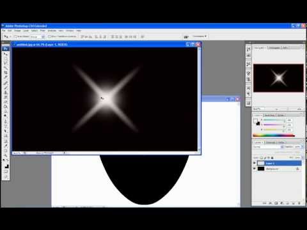Toggle Quick Mask mode in the toolbox
Image resolution: width=307 pixels, height=230 pixels.
point(6,171)
